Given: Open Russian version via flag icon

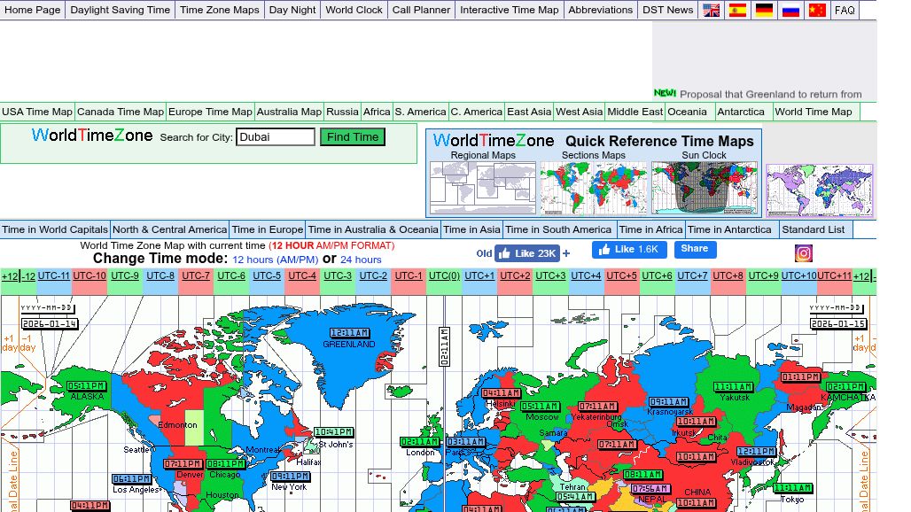Looking at the screenshot, I should pyautogui.click(x=790, y=11).
